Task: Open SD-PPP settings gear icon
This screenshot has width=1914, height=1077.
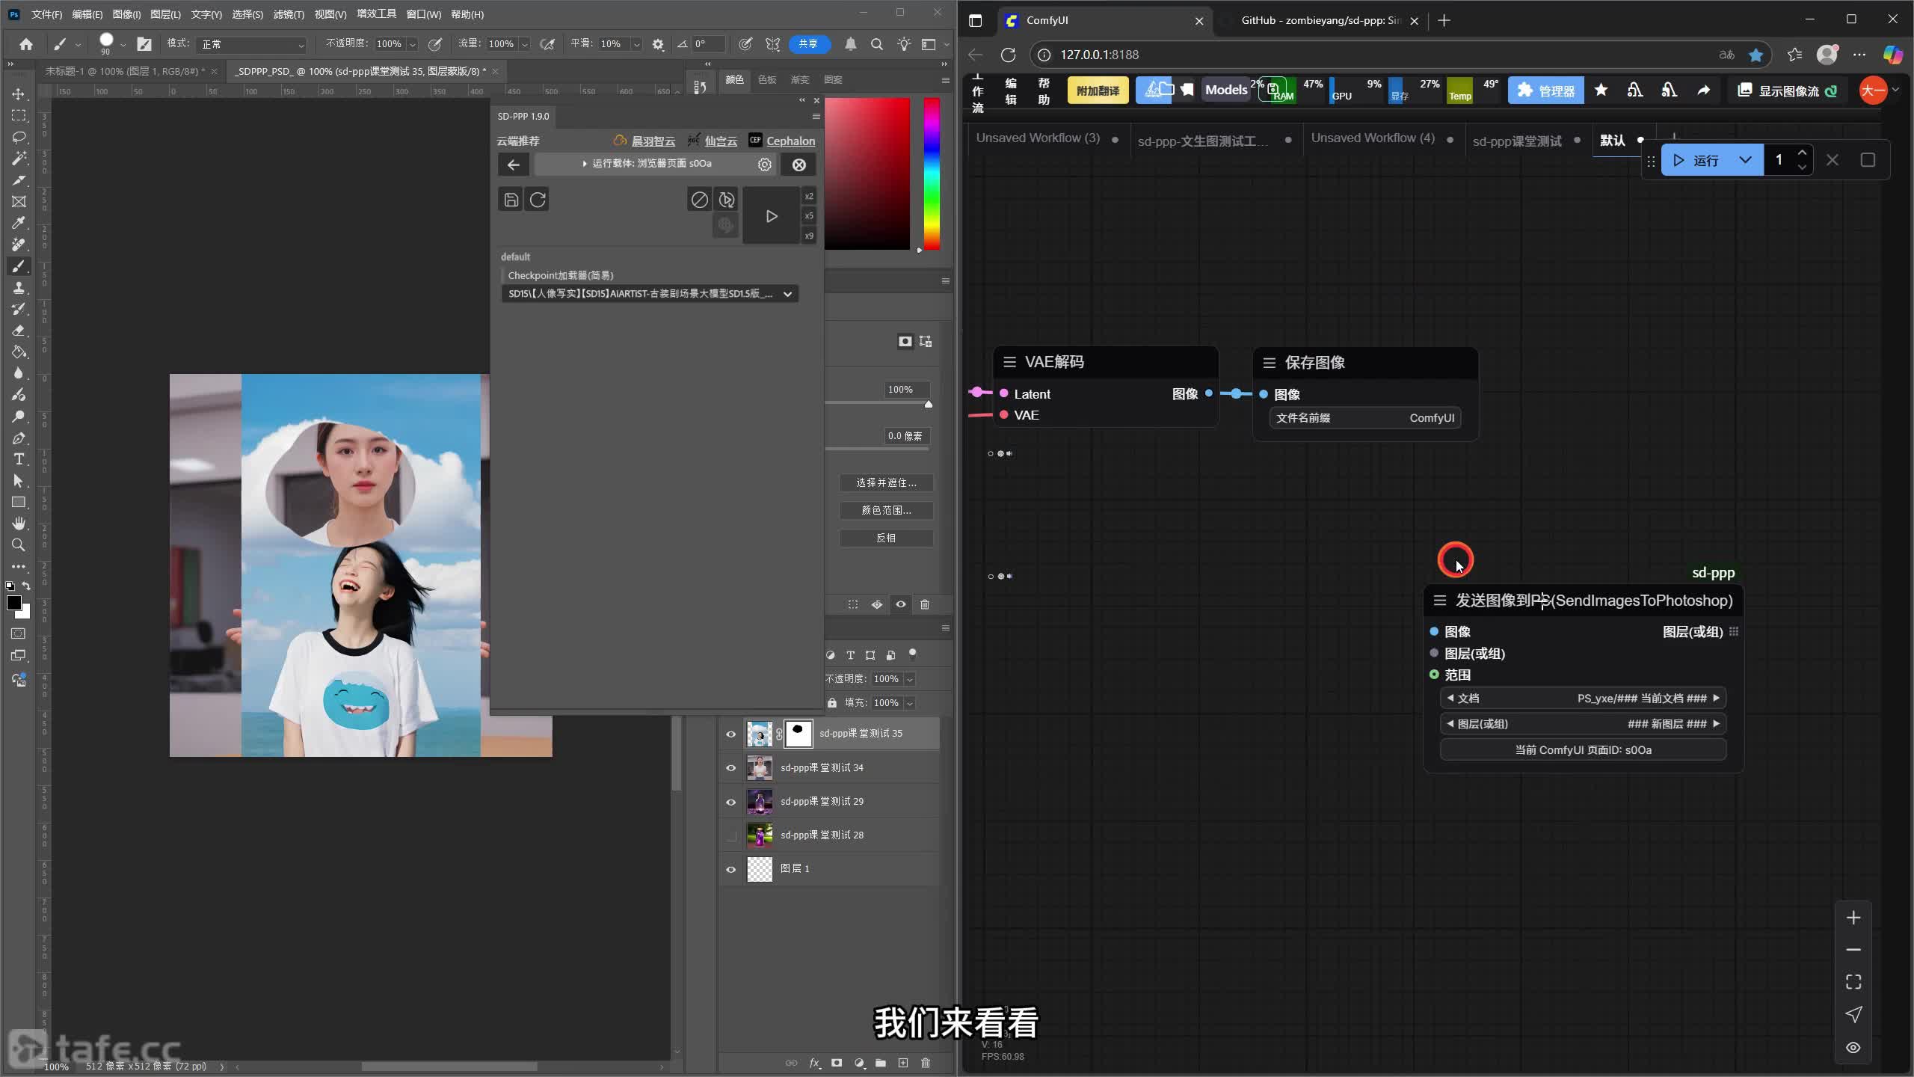Action: click(764, 165)
